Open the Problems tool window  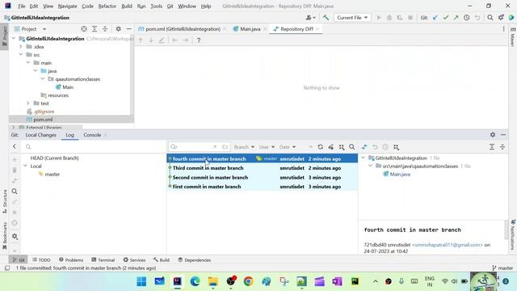(71, 260)
